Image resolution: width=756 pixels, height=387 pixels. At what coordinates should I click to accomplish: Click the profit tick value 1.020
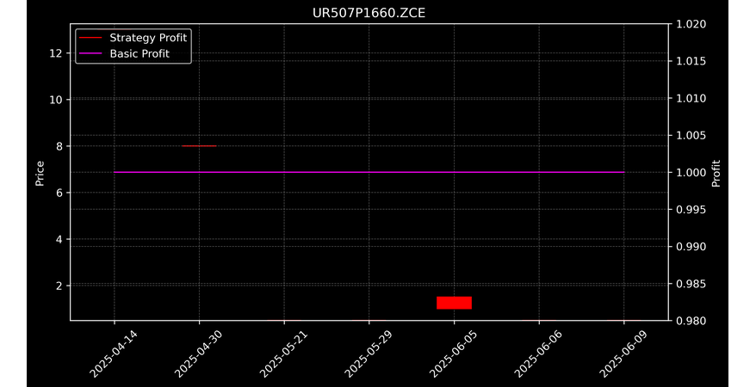690,24
